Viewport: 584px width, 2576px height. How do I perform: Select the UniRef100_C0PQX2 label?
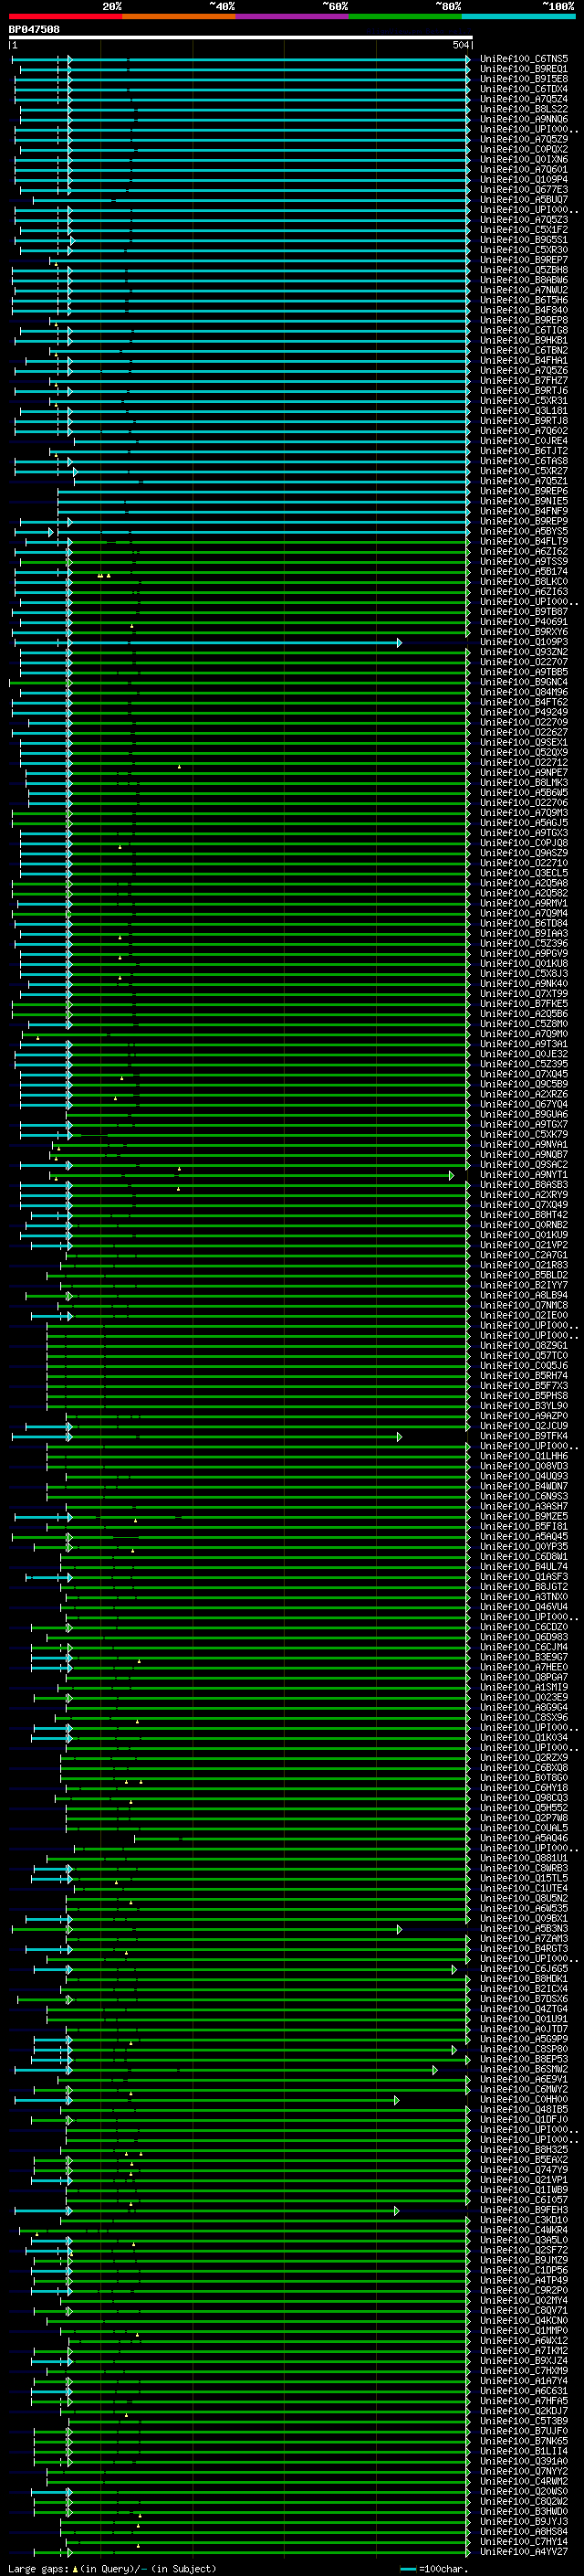(x=524, y=149)
